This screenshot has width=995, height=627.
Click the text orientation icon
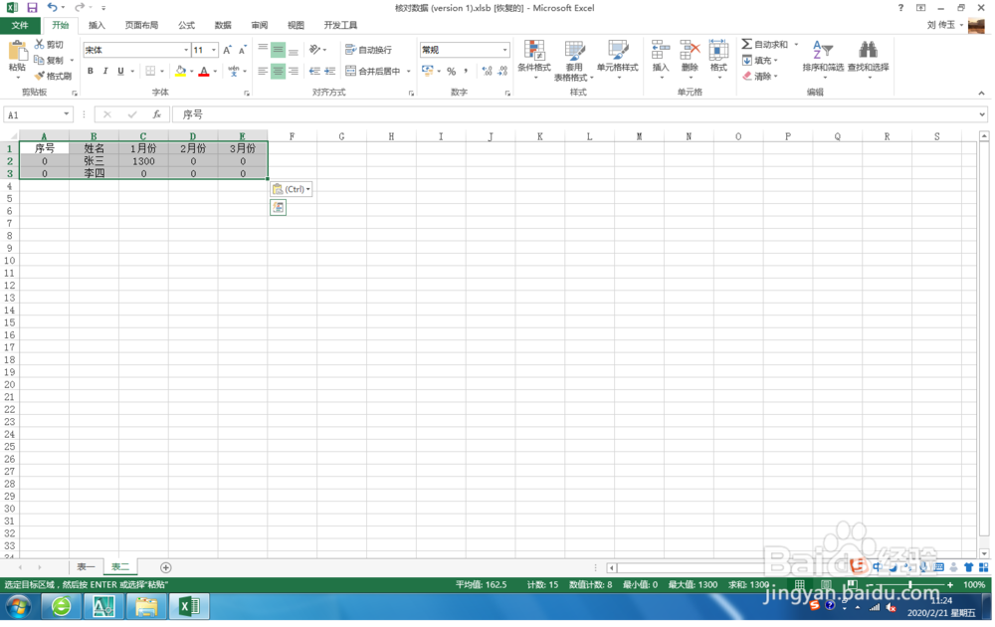coord(314,50)
